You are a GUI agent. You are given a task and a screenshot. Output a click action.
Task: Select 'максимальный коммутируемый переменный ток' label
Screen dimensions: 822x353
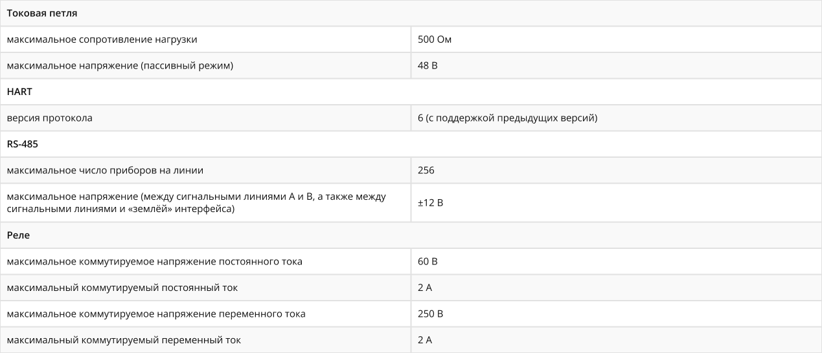[x=205, y=340]
